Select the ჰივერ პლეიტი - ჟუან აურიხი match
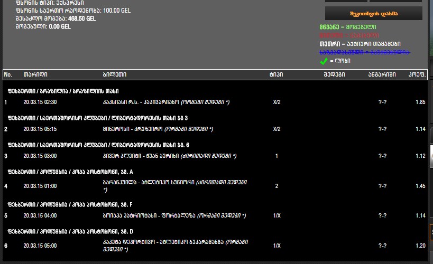This screenshot has width=433, height=264. [170, 156]
